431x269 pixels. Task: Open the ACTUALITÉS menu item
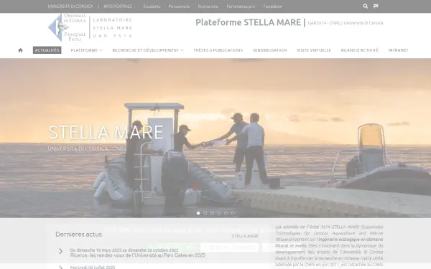tap(47, 50)
